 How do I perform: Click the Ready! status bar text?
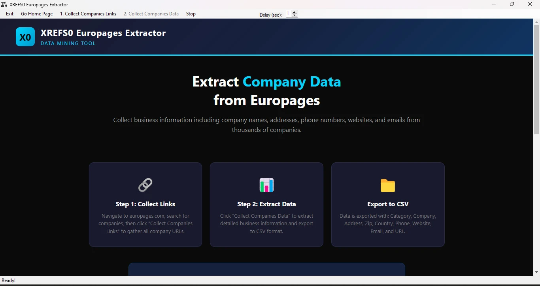[9, 280]
